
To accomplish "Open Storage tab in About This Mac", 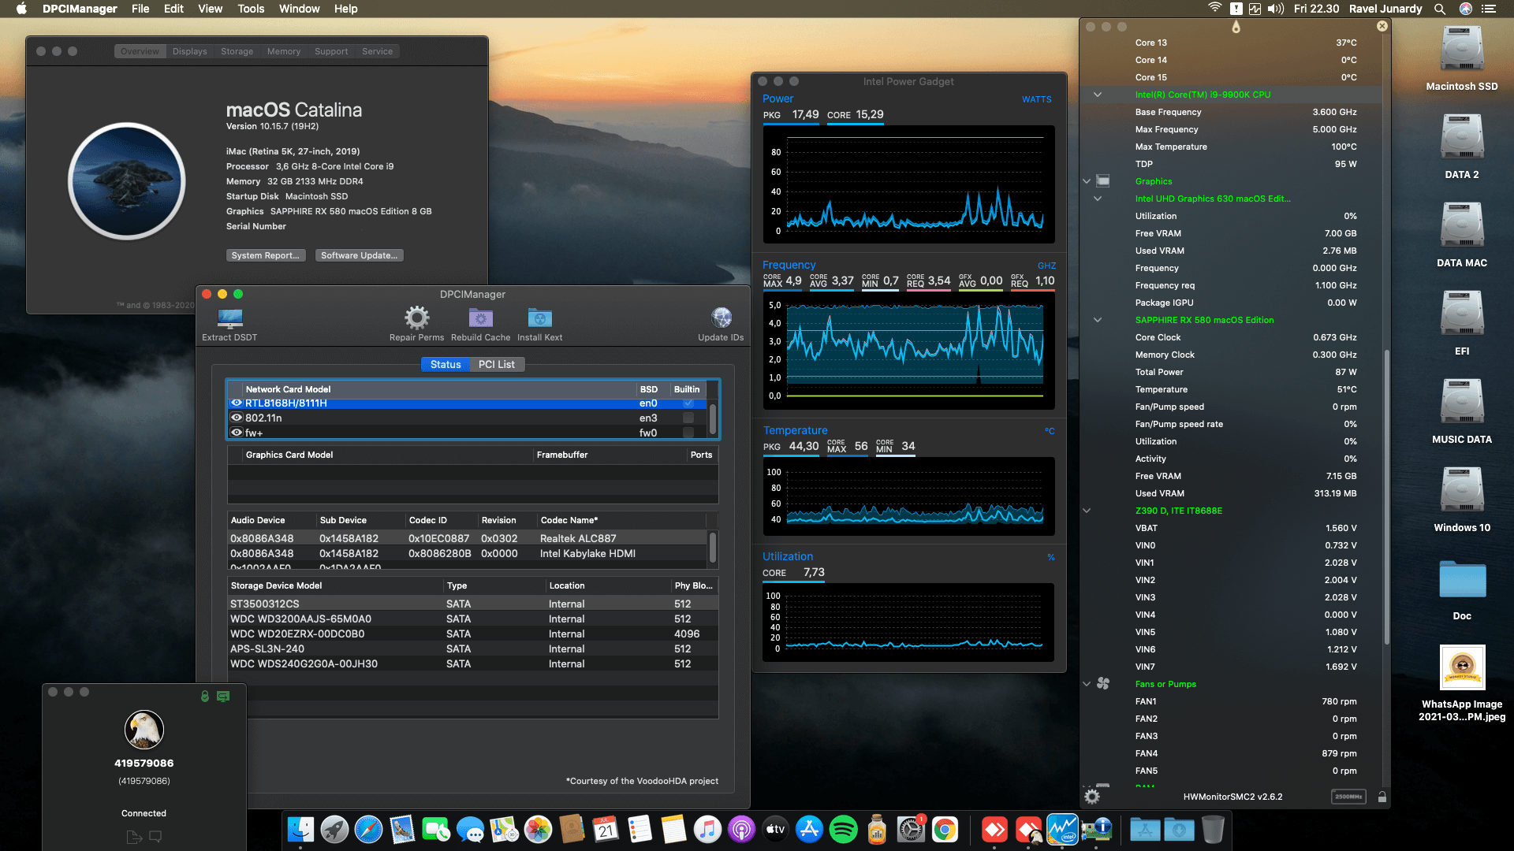I will point(237,51).
